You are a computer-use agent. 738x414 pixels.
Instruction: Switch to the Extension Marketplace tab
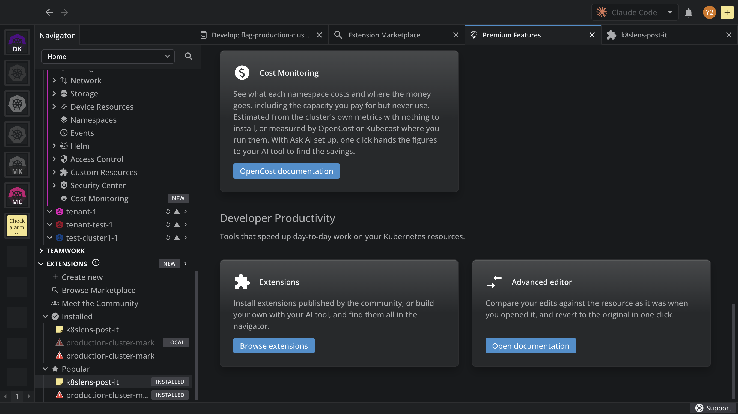coord(384,35)
